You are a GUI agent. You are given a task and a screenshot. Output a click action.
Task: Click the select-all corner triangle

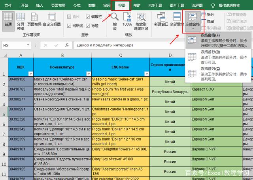(x=5, y=55)
